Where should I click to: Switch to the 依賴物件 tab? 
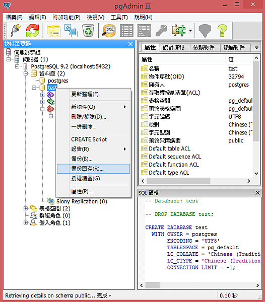pyautogui.click(x=204, y=47)
